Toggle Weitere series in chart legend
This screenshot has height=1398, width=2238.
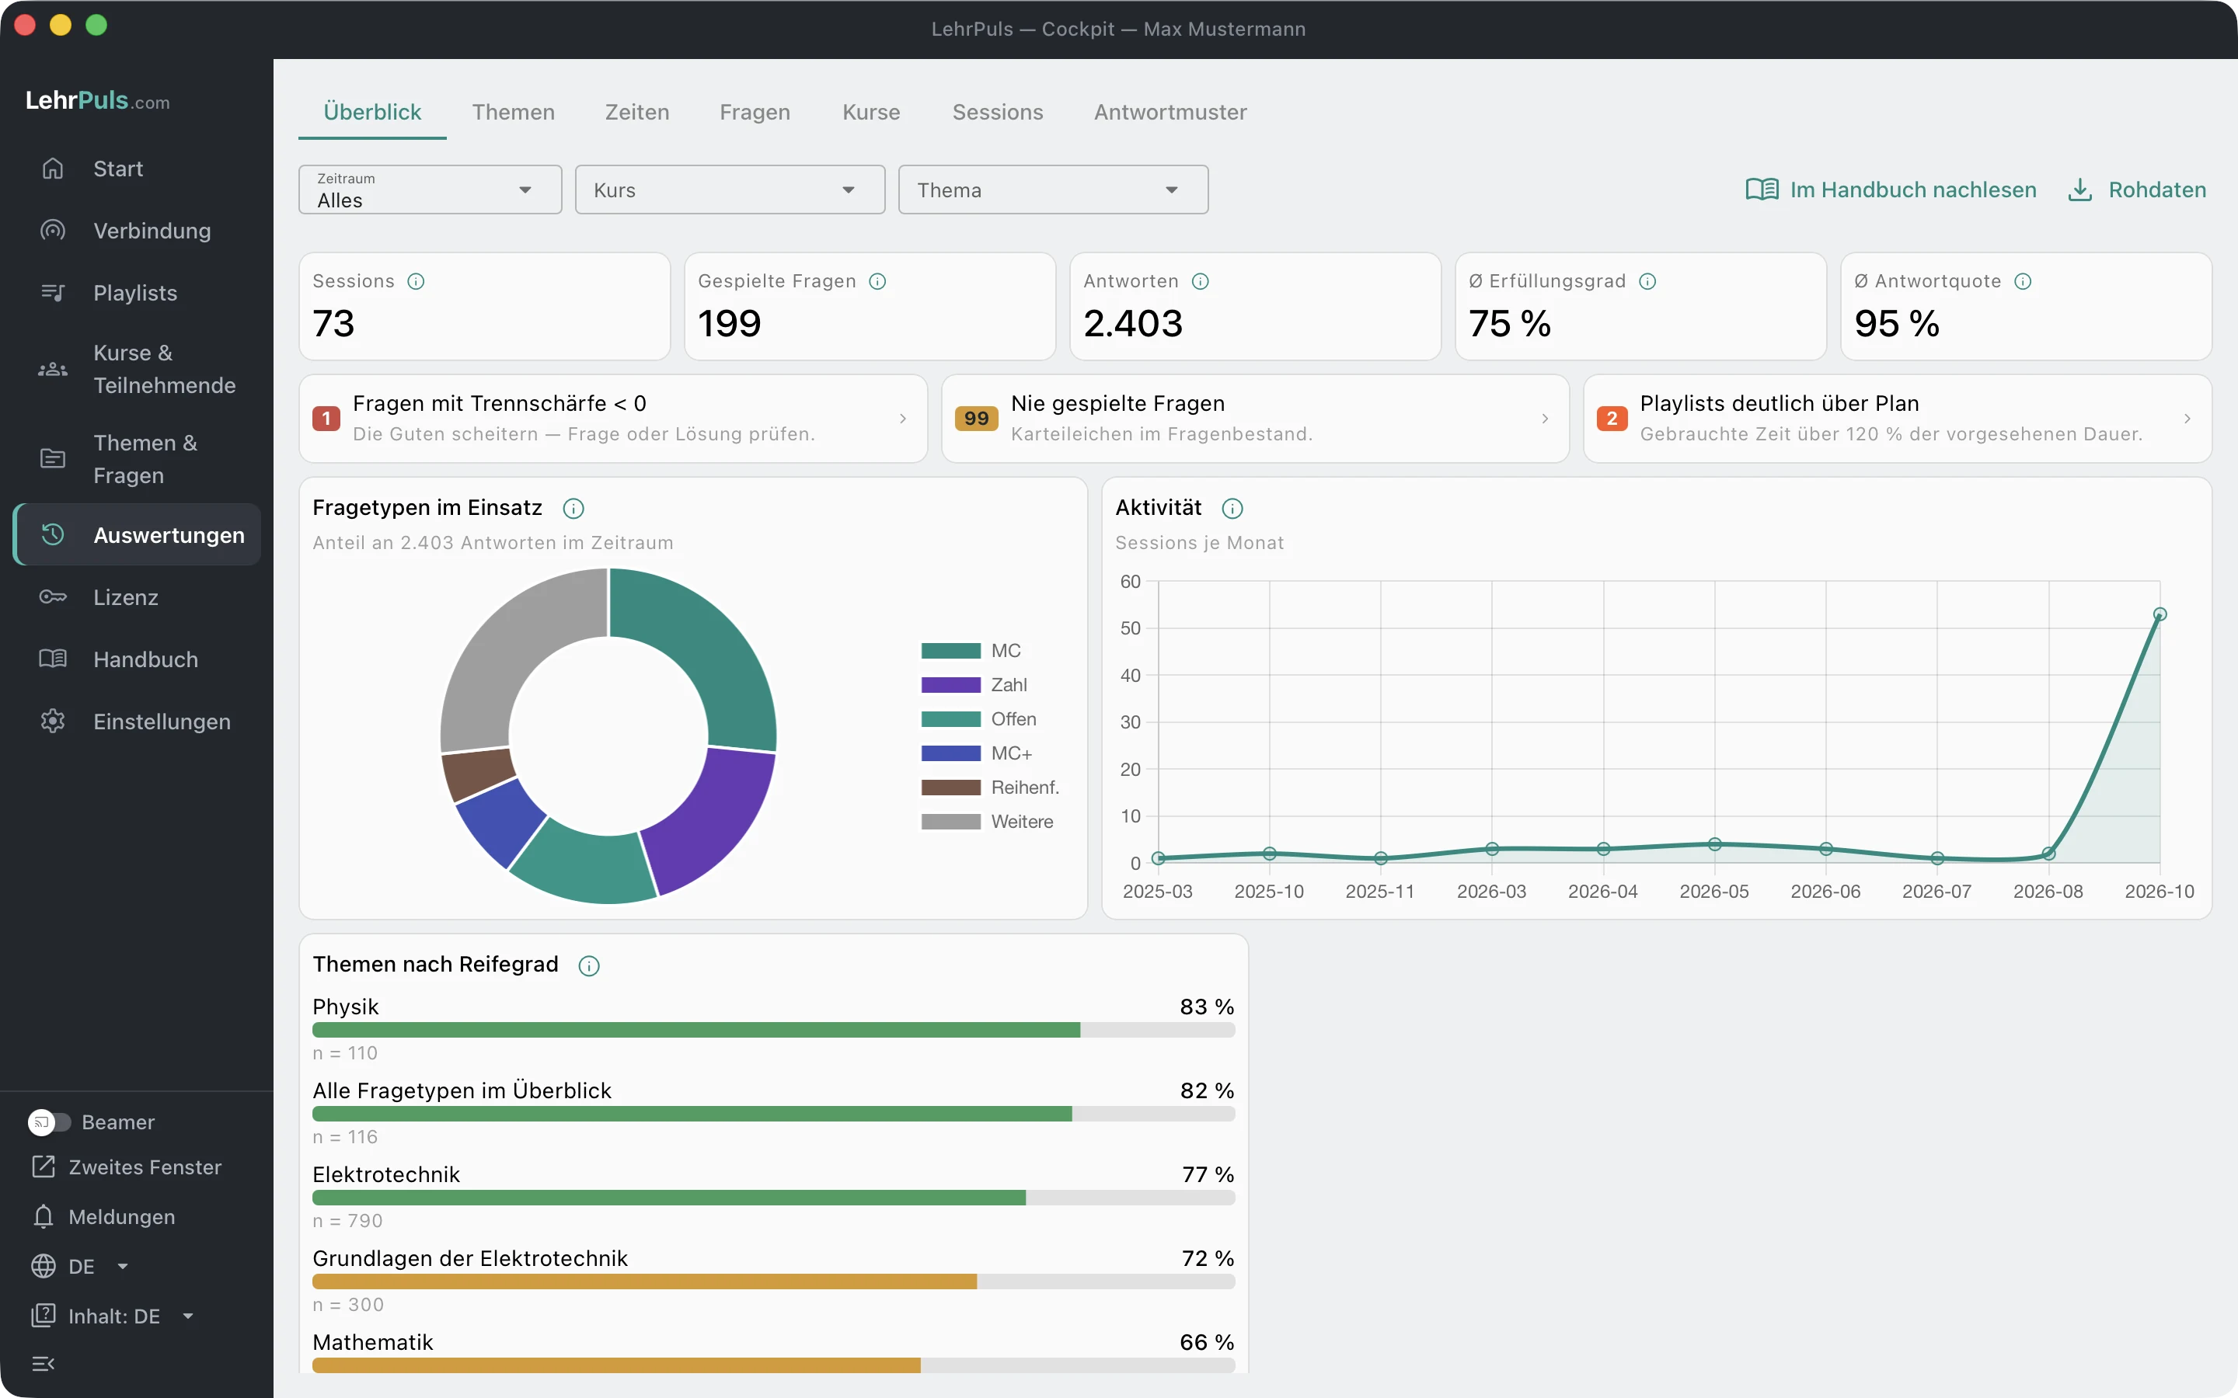tap(987, 822)
